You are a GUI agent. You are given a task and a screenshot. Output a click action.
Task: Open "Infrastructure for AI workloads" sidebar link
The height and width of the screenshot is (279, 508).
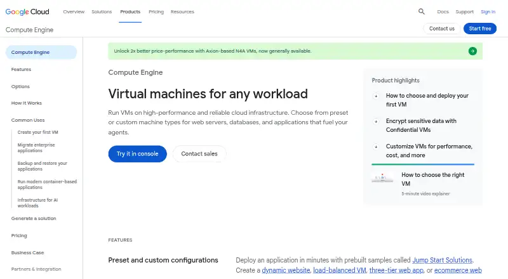(x=37, y=203)
